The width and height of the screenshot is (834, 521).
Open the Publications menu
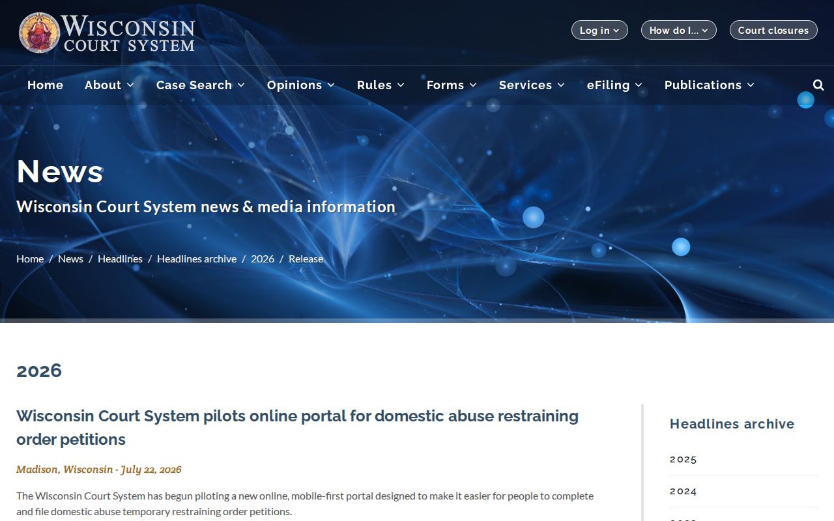710,85
